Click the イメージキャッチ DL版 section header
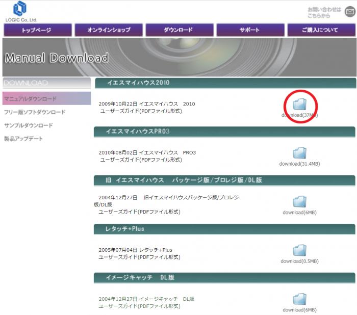This screenshot has width=357, height=315. click(x=224, y=278)
